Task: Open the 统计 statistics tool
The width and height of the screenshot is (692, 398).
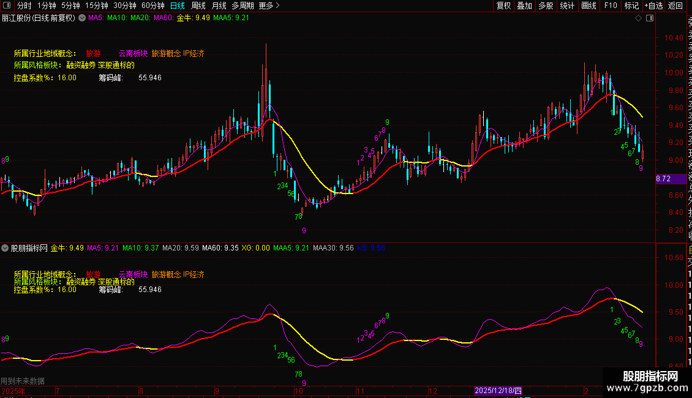Action: (x=567, y=6)
